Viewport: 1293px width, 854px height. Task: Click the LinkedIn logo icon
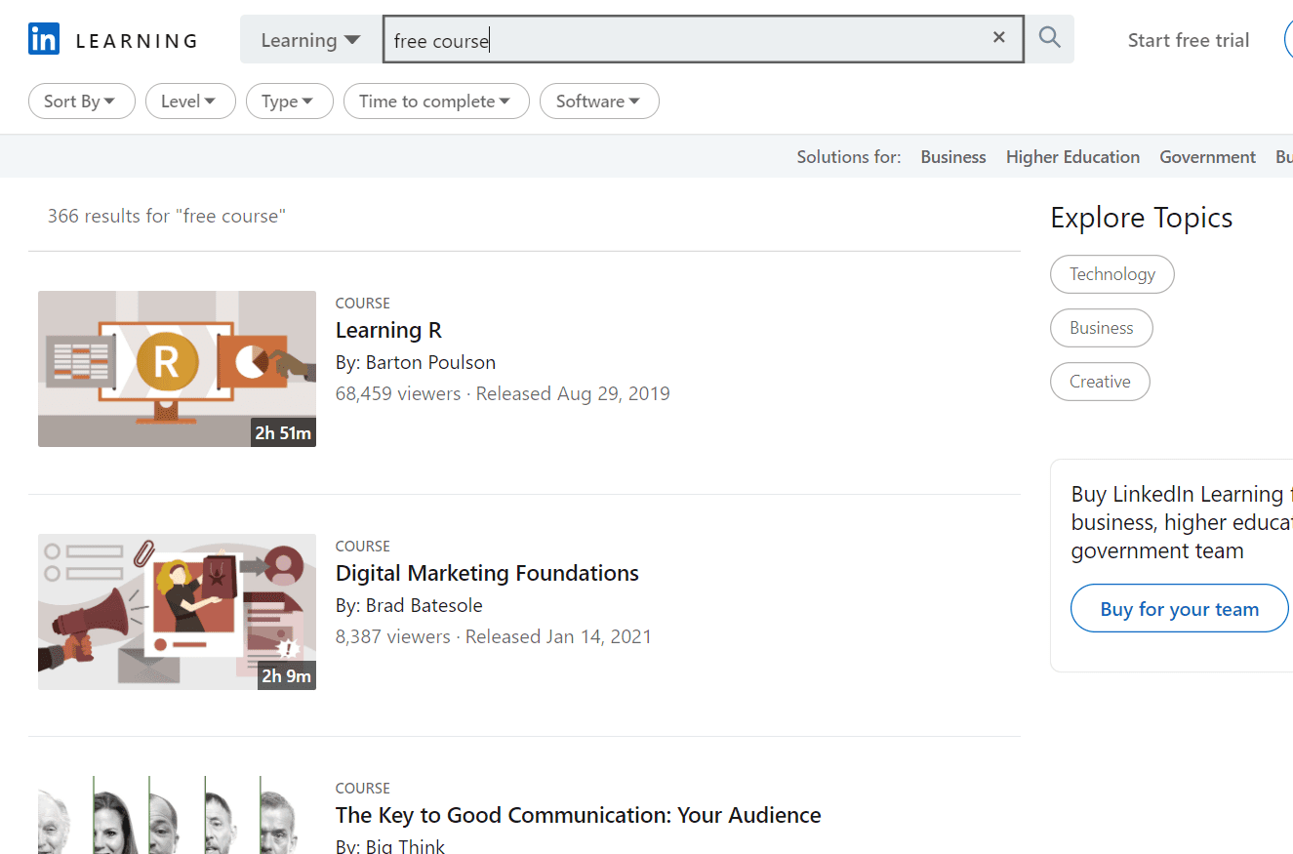tap(44, 40)
